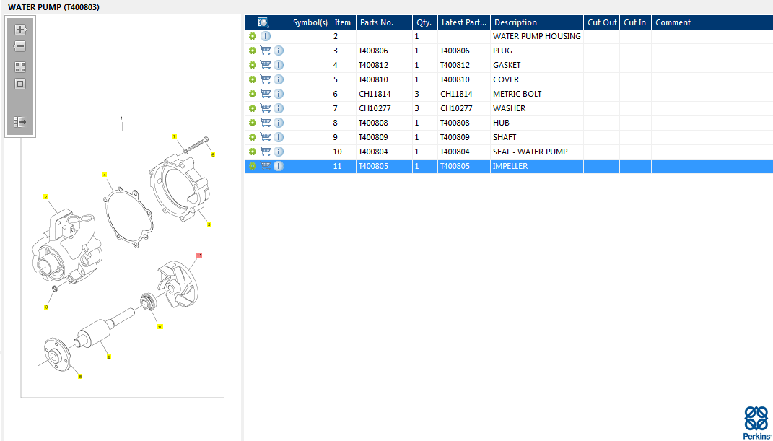Sort by Item column header

(343, 22)
